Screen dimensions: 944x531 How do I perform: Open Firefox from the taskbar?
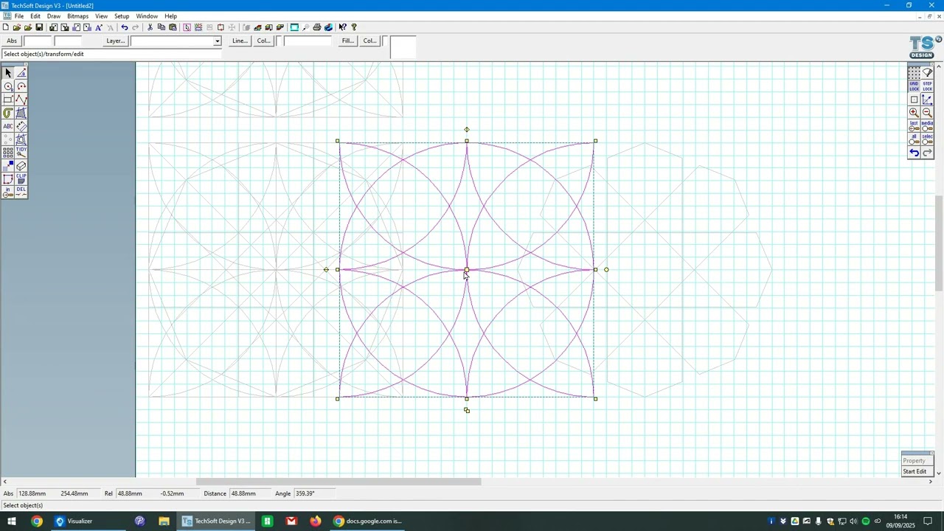click(315, 521)
